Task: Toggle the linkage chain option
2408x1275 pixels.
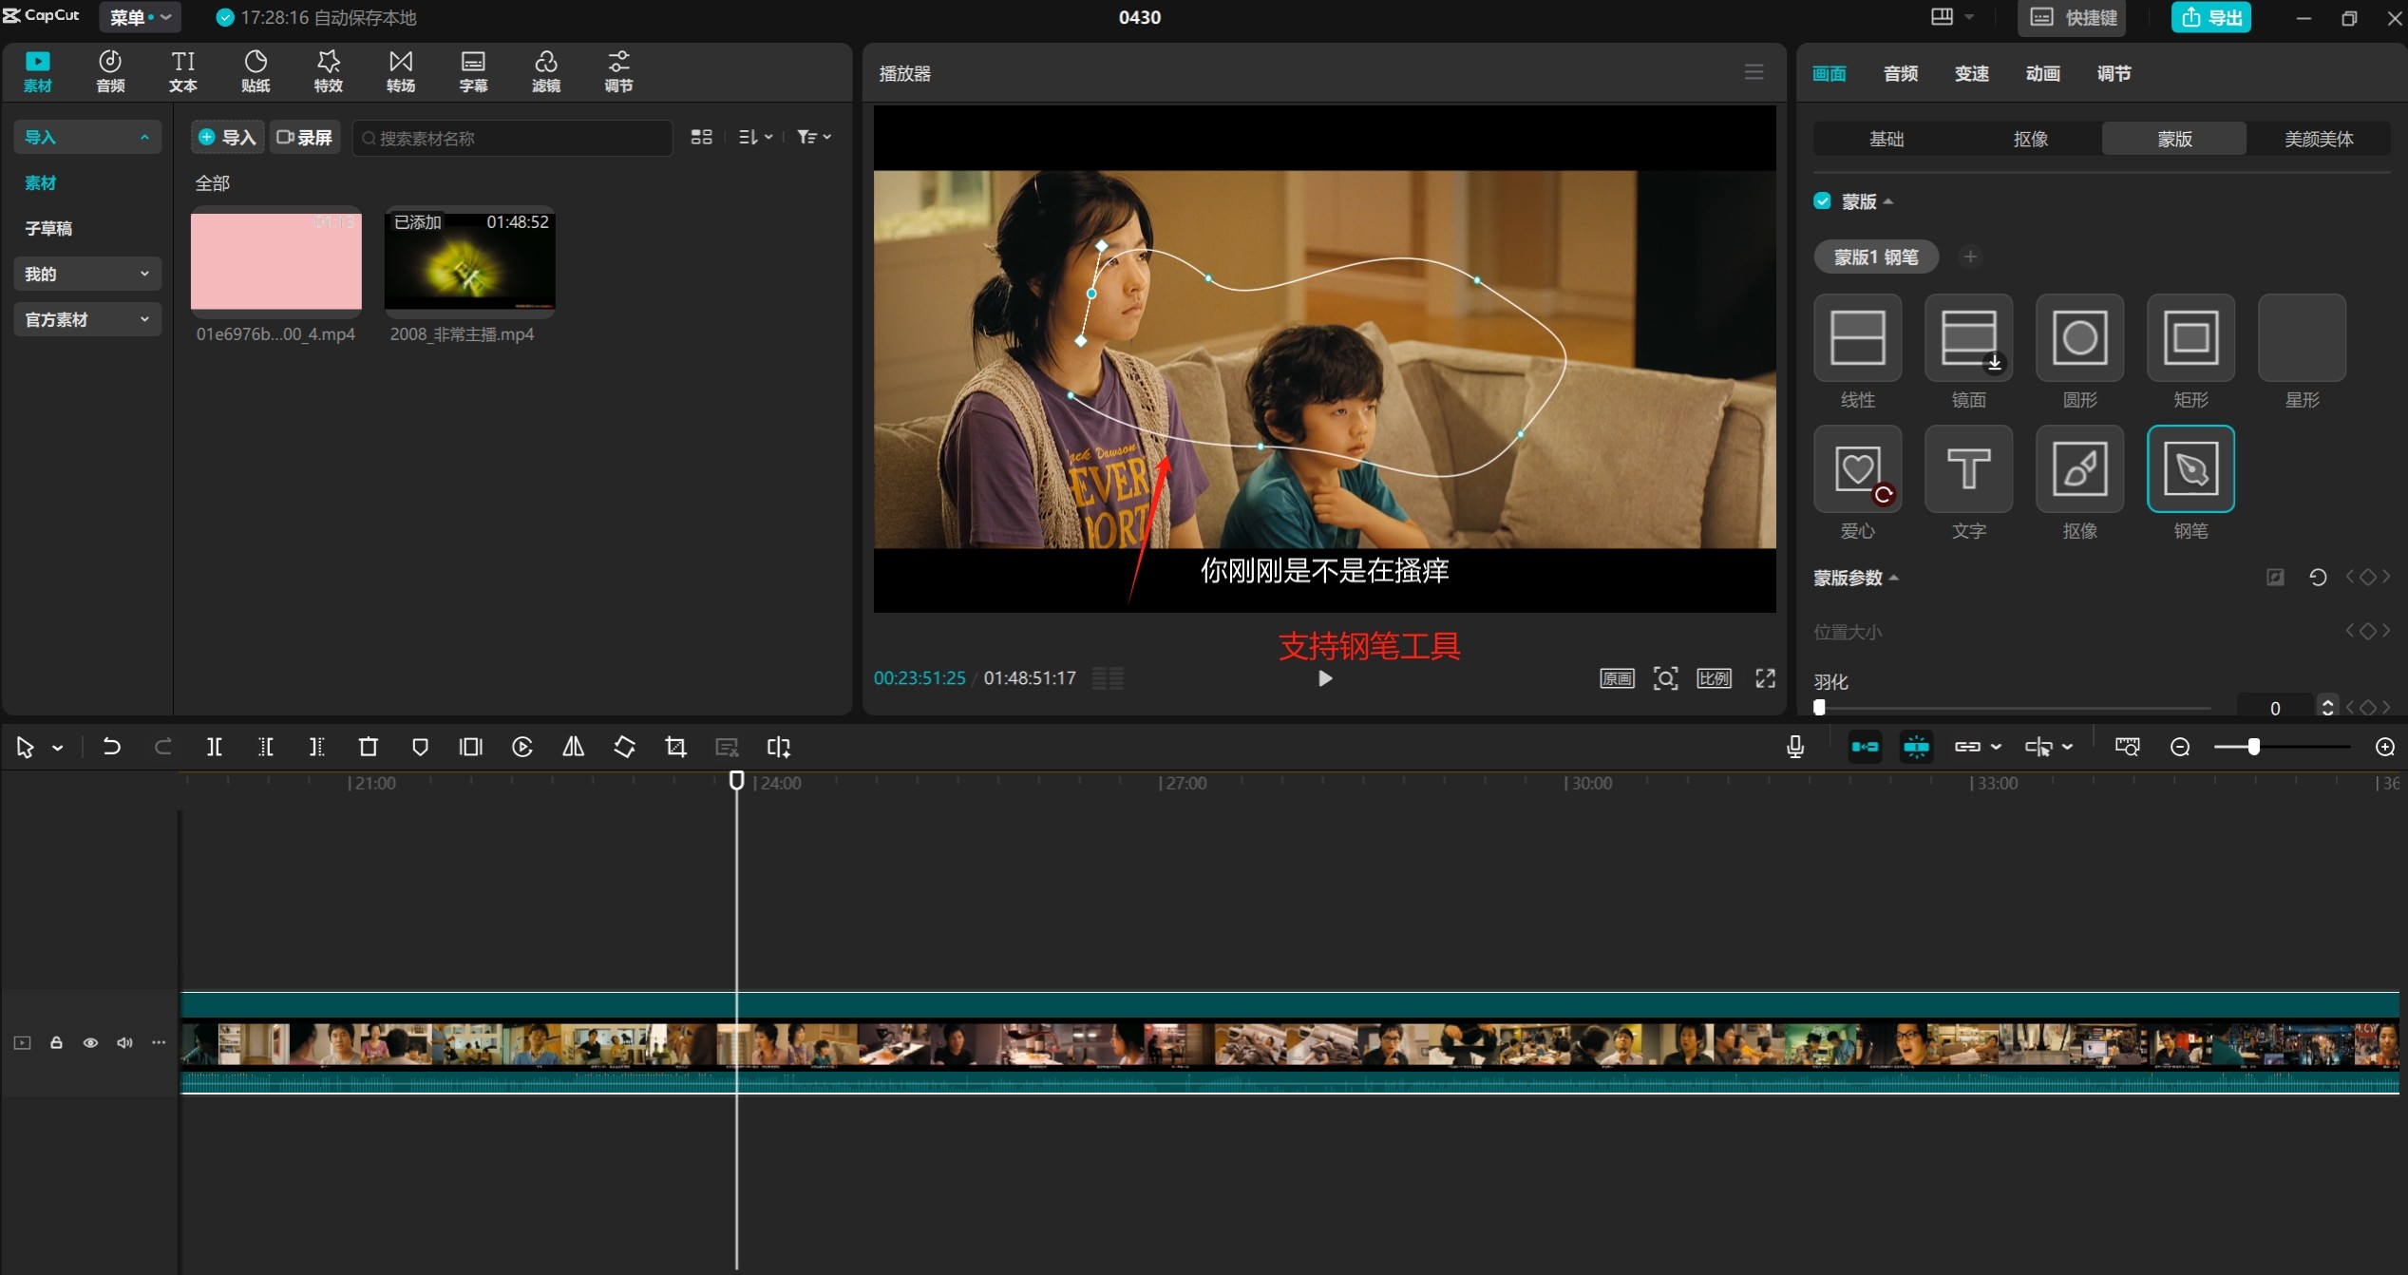Action: coord(1967,747)
